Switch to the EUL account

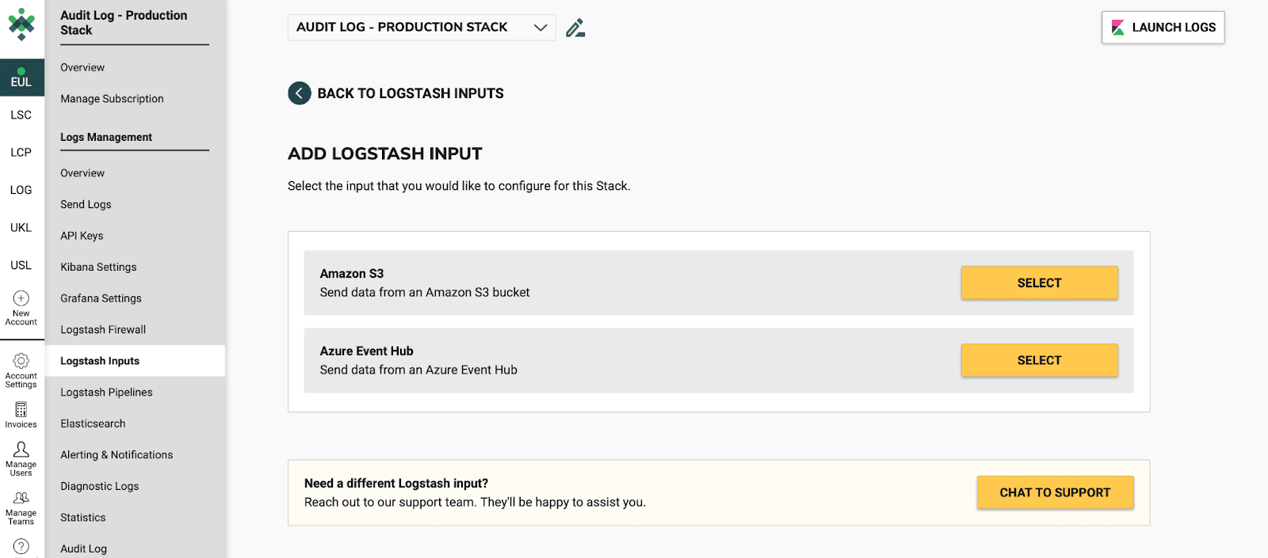[21, 78]
